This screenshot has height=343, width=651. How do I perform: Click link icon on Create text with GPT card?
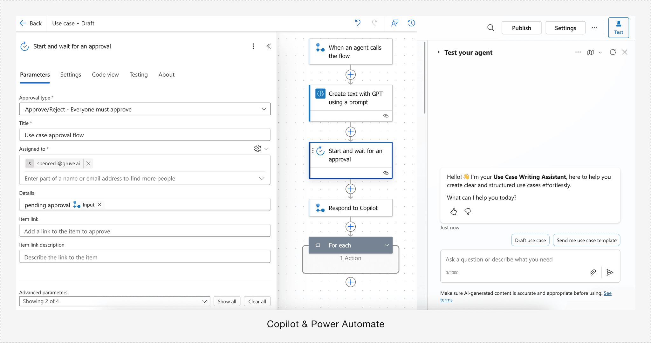[386, 116]
